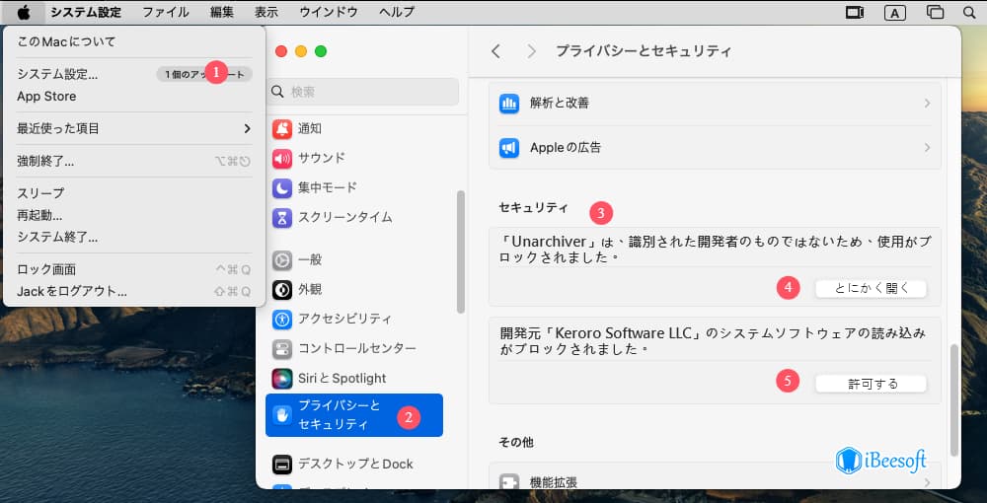Click the 解析と改善 chart icon
The image size is (987, 503).
point(508,104)
